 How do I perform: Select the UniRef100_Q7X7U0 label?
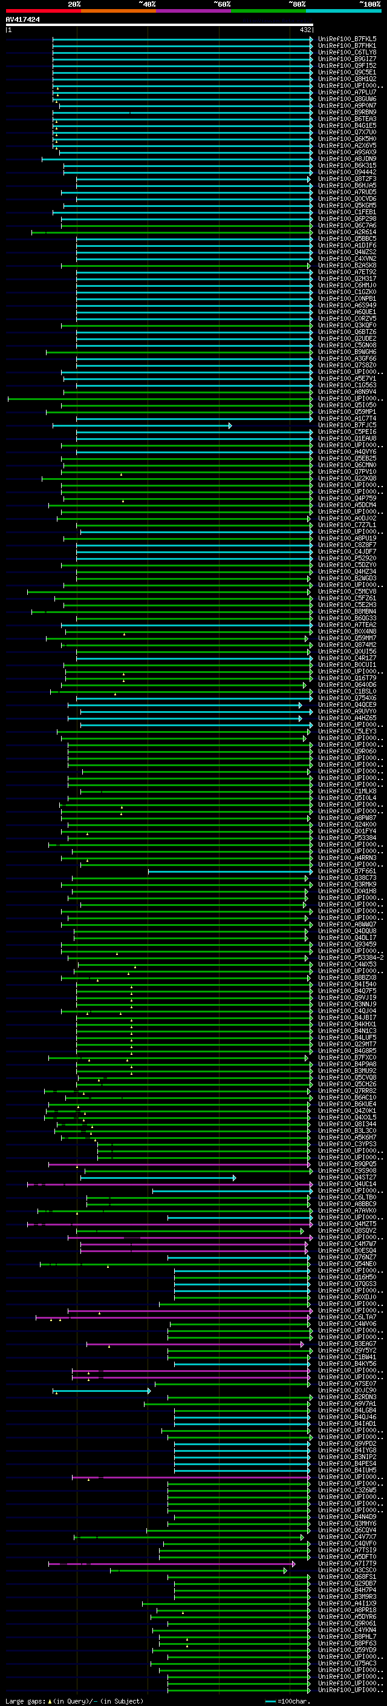coord(347,133)
